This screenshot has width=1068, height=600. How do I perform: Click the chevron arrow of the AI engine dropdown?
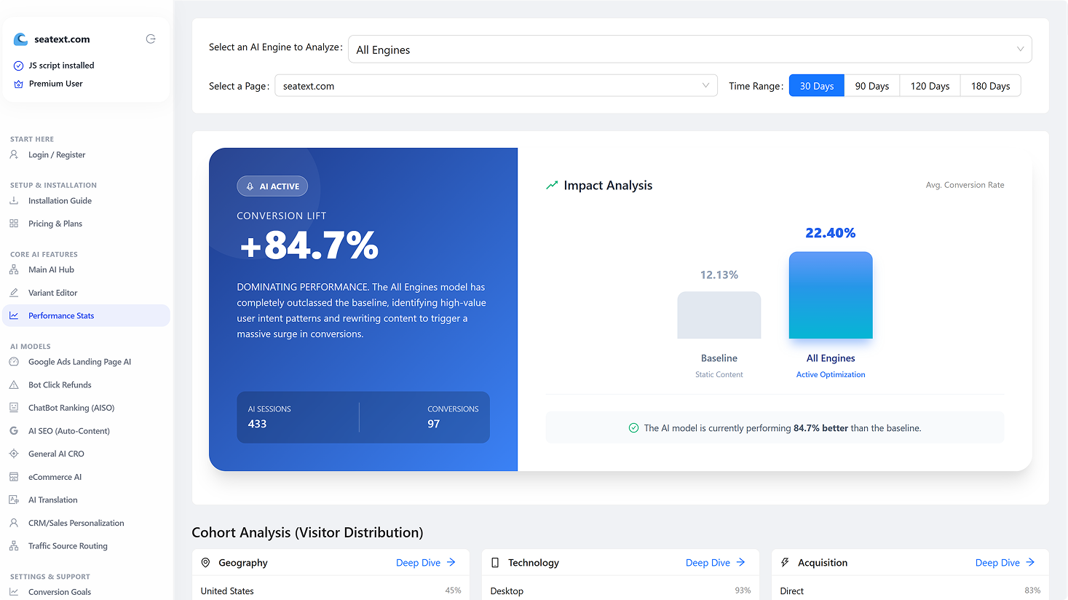coord(1021,50)
